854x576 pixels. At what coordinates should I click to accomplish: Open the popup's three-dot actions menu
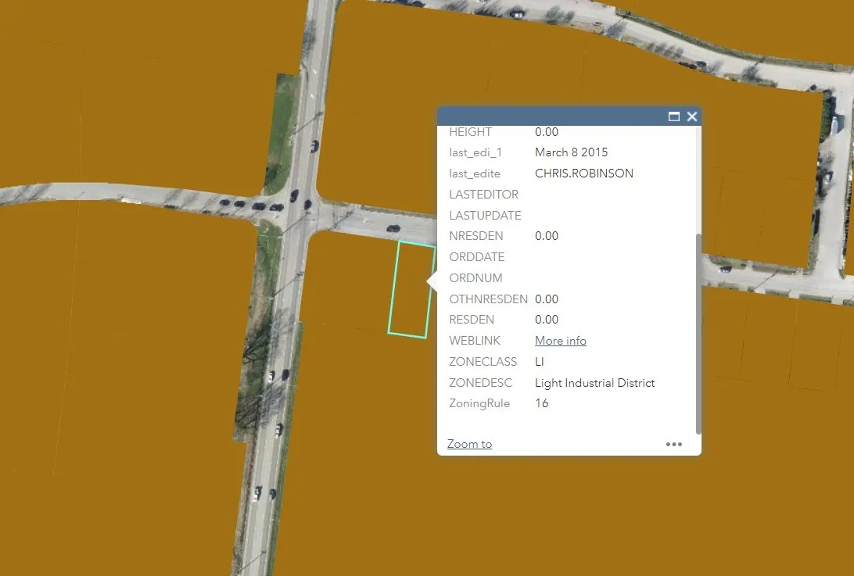(673, 444)
